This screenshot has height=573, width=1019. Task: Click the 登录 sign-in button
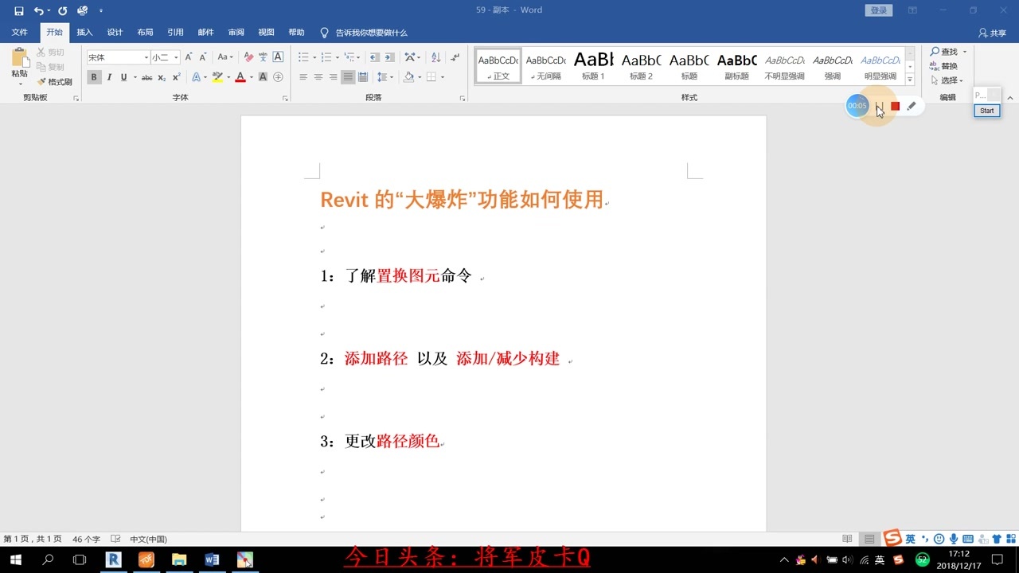878,10
